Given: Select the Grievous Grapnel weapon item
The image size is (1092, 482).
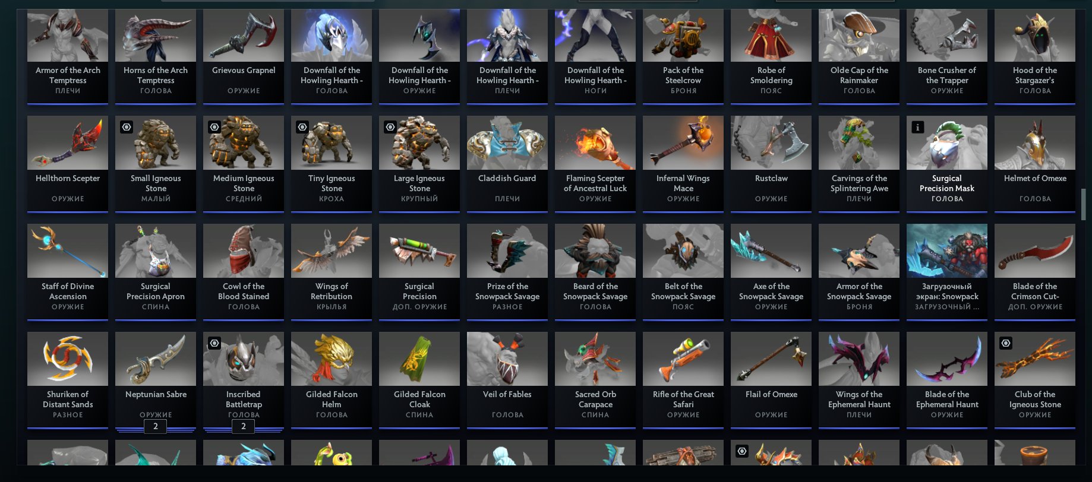Looking at the screenshot, I should [x=244, y=56].
